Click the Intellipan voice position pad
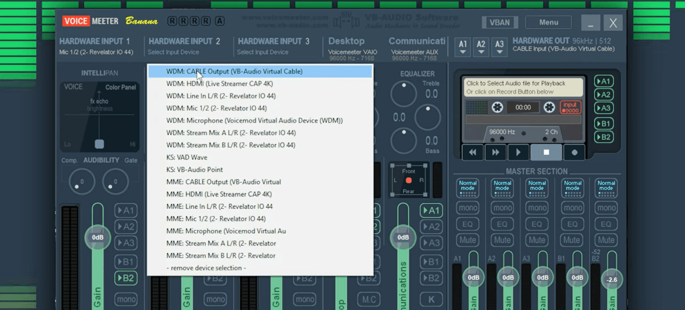This screenshot has height=310, width=685. tap(99, 116)
